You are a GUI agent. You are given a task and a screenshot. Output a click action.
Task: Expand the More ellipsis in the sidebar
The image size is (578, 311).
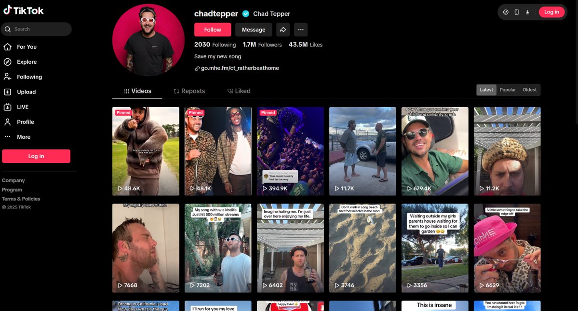(7, 137)
